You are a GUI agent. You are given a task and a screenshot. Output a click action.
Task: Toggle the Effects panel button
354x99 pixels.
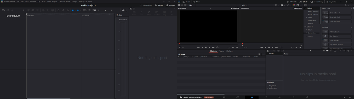[x=304, y=2]
